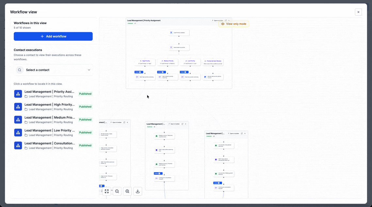Screen dimensions: 372x207
Task: Click the eye icon in View-only mode badge
Action: [x=222, y=24]
